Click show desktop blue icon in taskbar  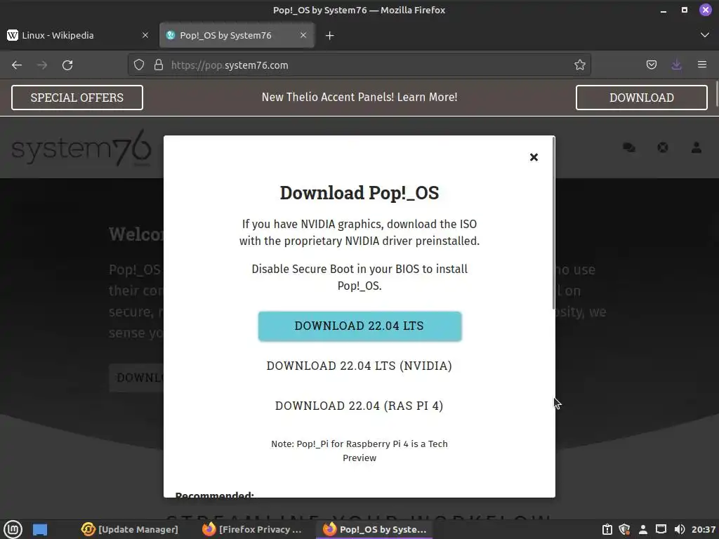[40, 529]
